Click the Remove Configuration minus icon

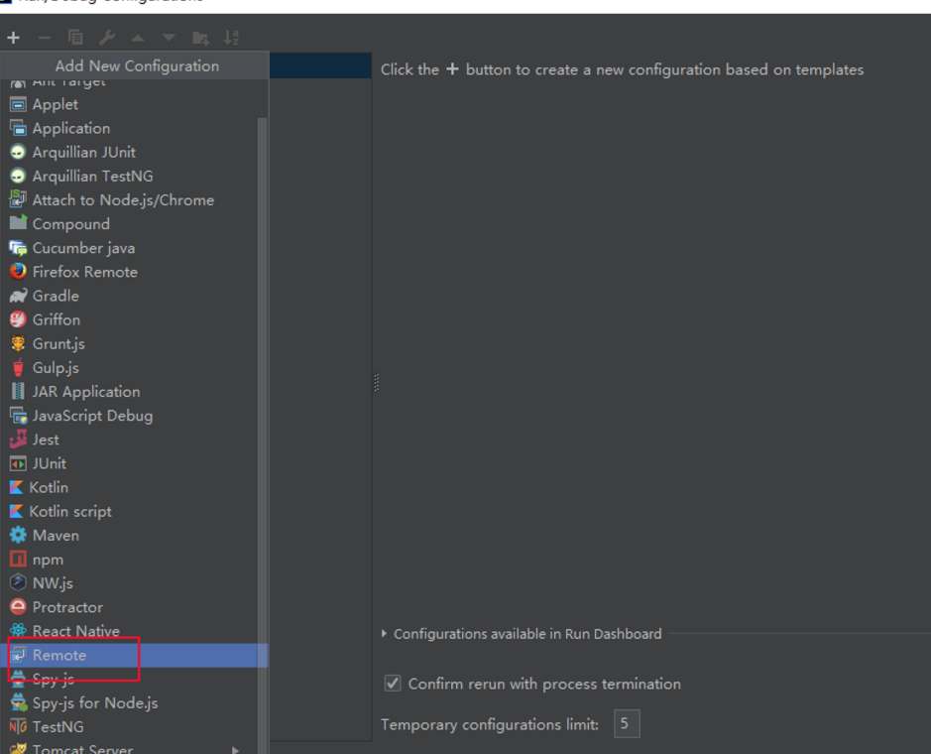point(44,38)
